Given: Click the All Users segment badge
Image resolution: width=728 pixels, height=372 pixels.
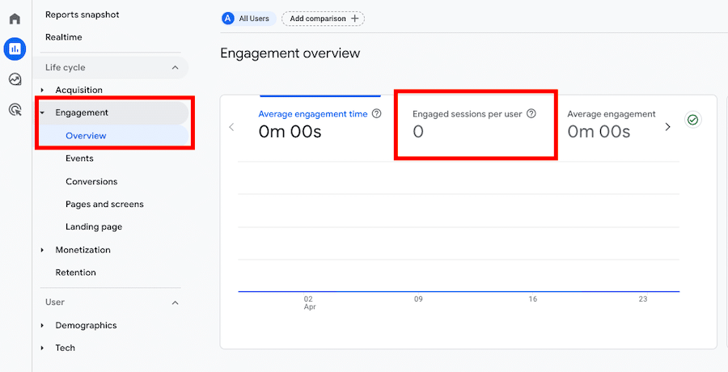Looking at the screenshot, I should [x=248, y=19].
